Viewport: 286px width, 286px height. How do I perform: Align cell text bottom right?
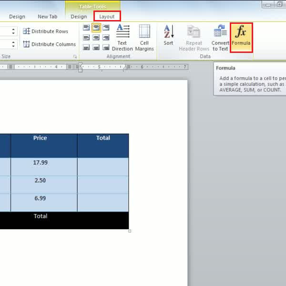tap(106, 47)
